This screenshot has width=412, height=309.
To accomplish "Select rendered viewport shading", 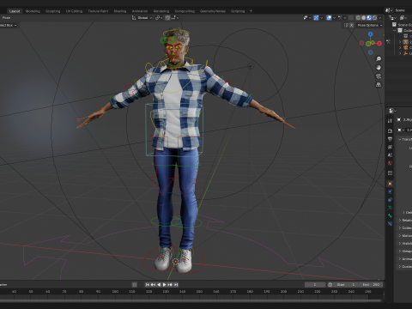I will 374,18.
